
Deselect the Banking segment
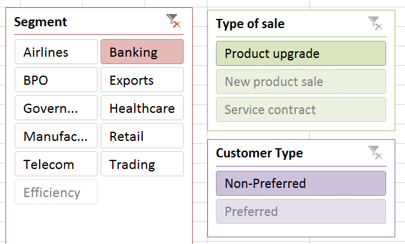click(x=142, y=52)
